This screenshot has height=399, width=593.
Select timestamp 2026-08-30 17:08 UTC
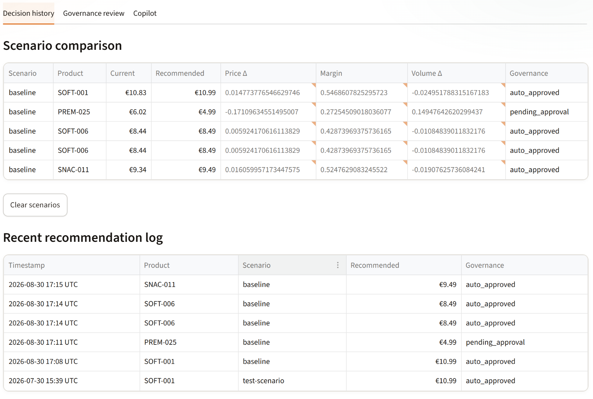point(72,362)
